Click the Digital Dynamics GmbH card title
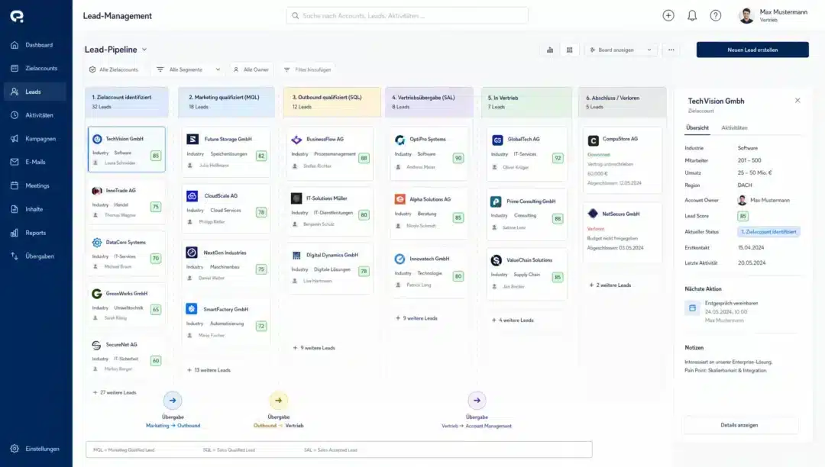This screenshot has height=467, width=825. coord(332,255)
